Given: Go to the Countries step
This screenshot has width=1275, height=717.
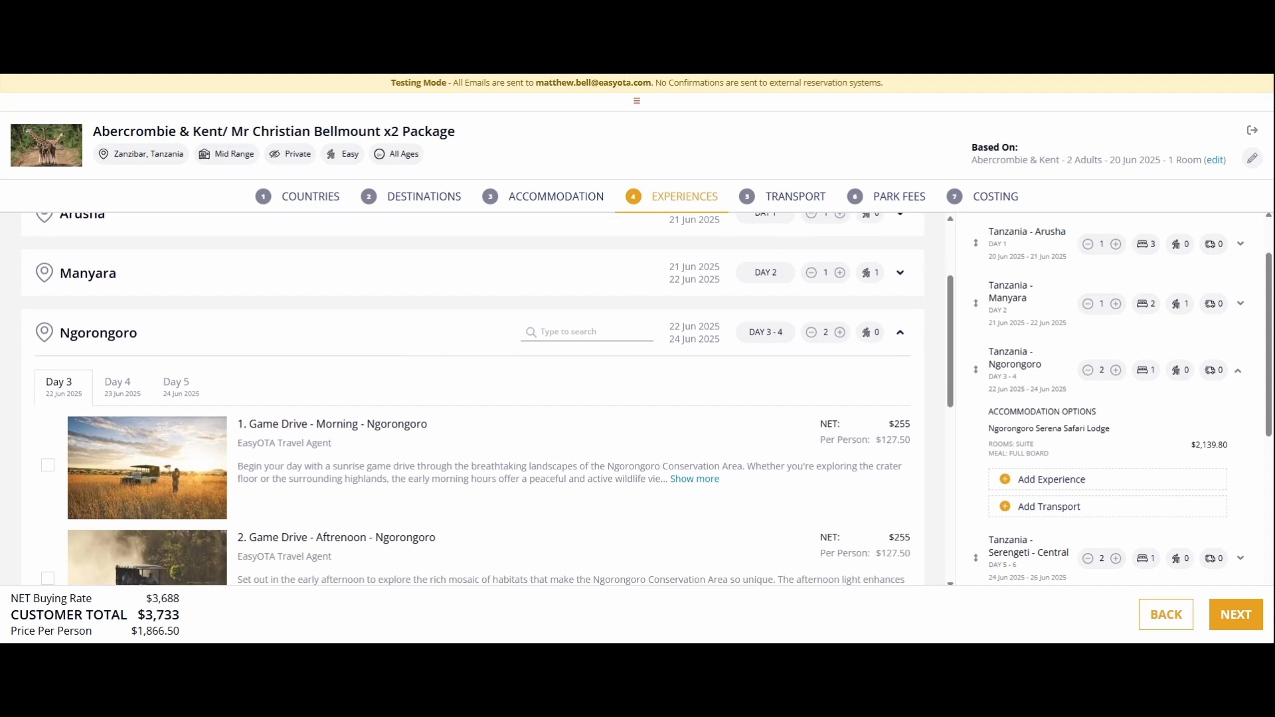Looking at the screenshot, I should (x=297, y=197).
